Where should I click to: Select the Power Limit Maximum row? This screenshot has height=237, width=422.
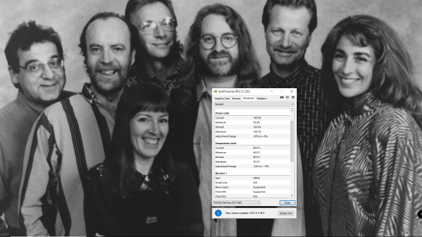tap(253, 132)
